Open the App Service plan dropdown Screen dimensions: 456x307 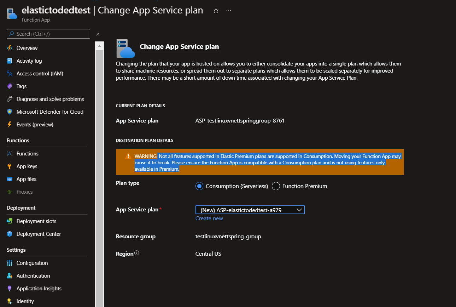point(250,210)
